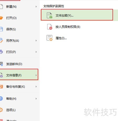Click the Send Mail envelope icon

point(2,64)
